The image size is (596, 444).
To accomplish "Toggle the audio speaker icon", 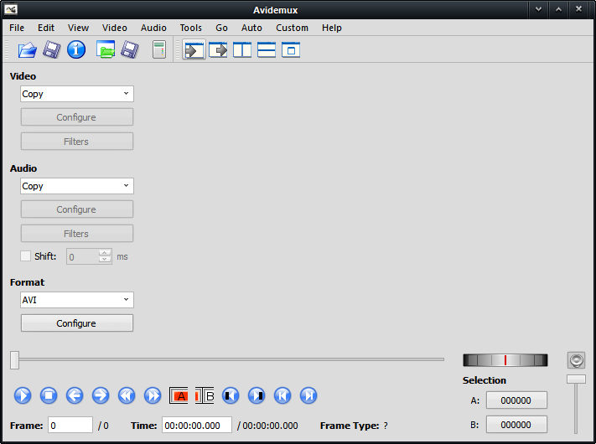I will [x=576, y=360].
